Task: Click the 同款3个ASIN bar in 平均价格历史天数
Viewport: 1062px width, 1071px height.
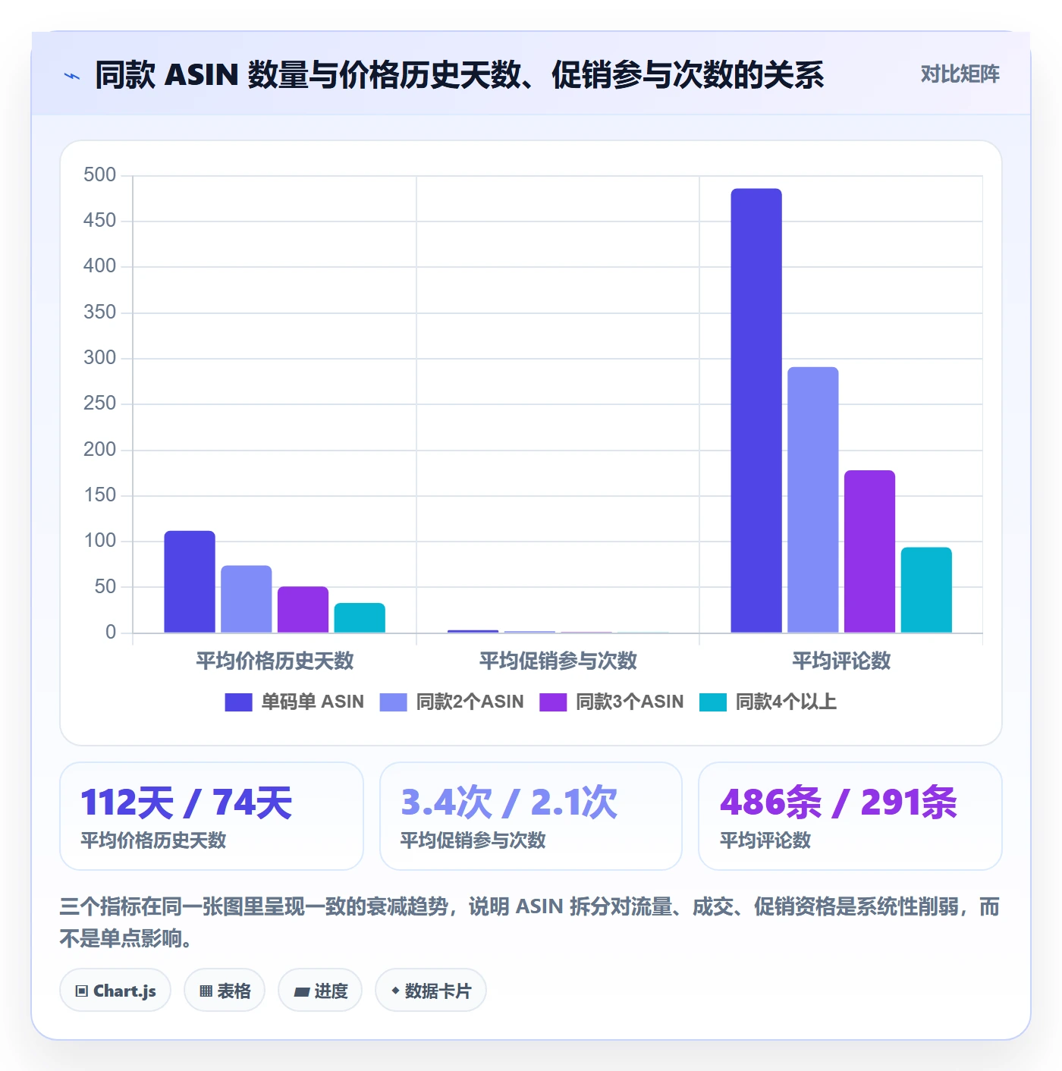Action: 303,610
